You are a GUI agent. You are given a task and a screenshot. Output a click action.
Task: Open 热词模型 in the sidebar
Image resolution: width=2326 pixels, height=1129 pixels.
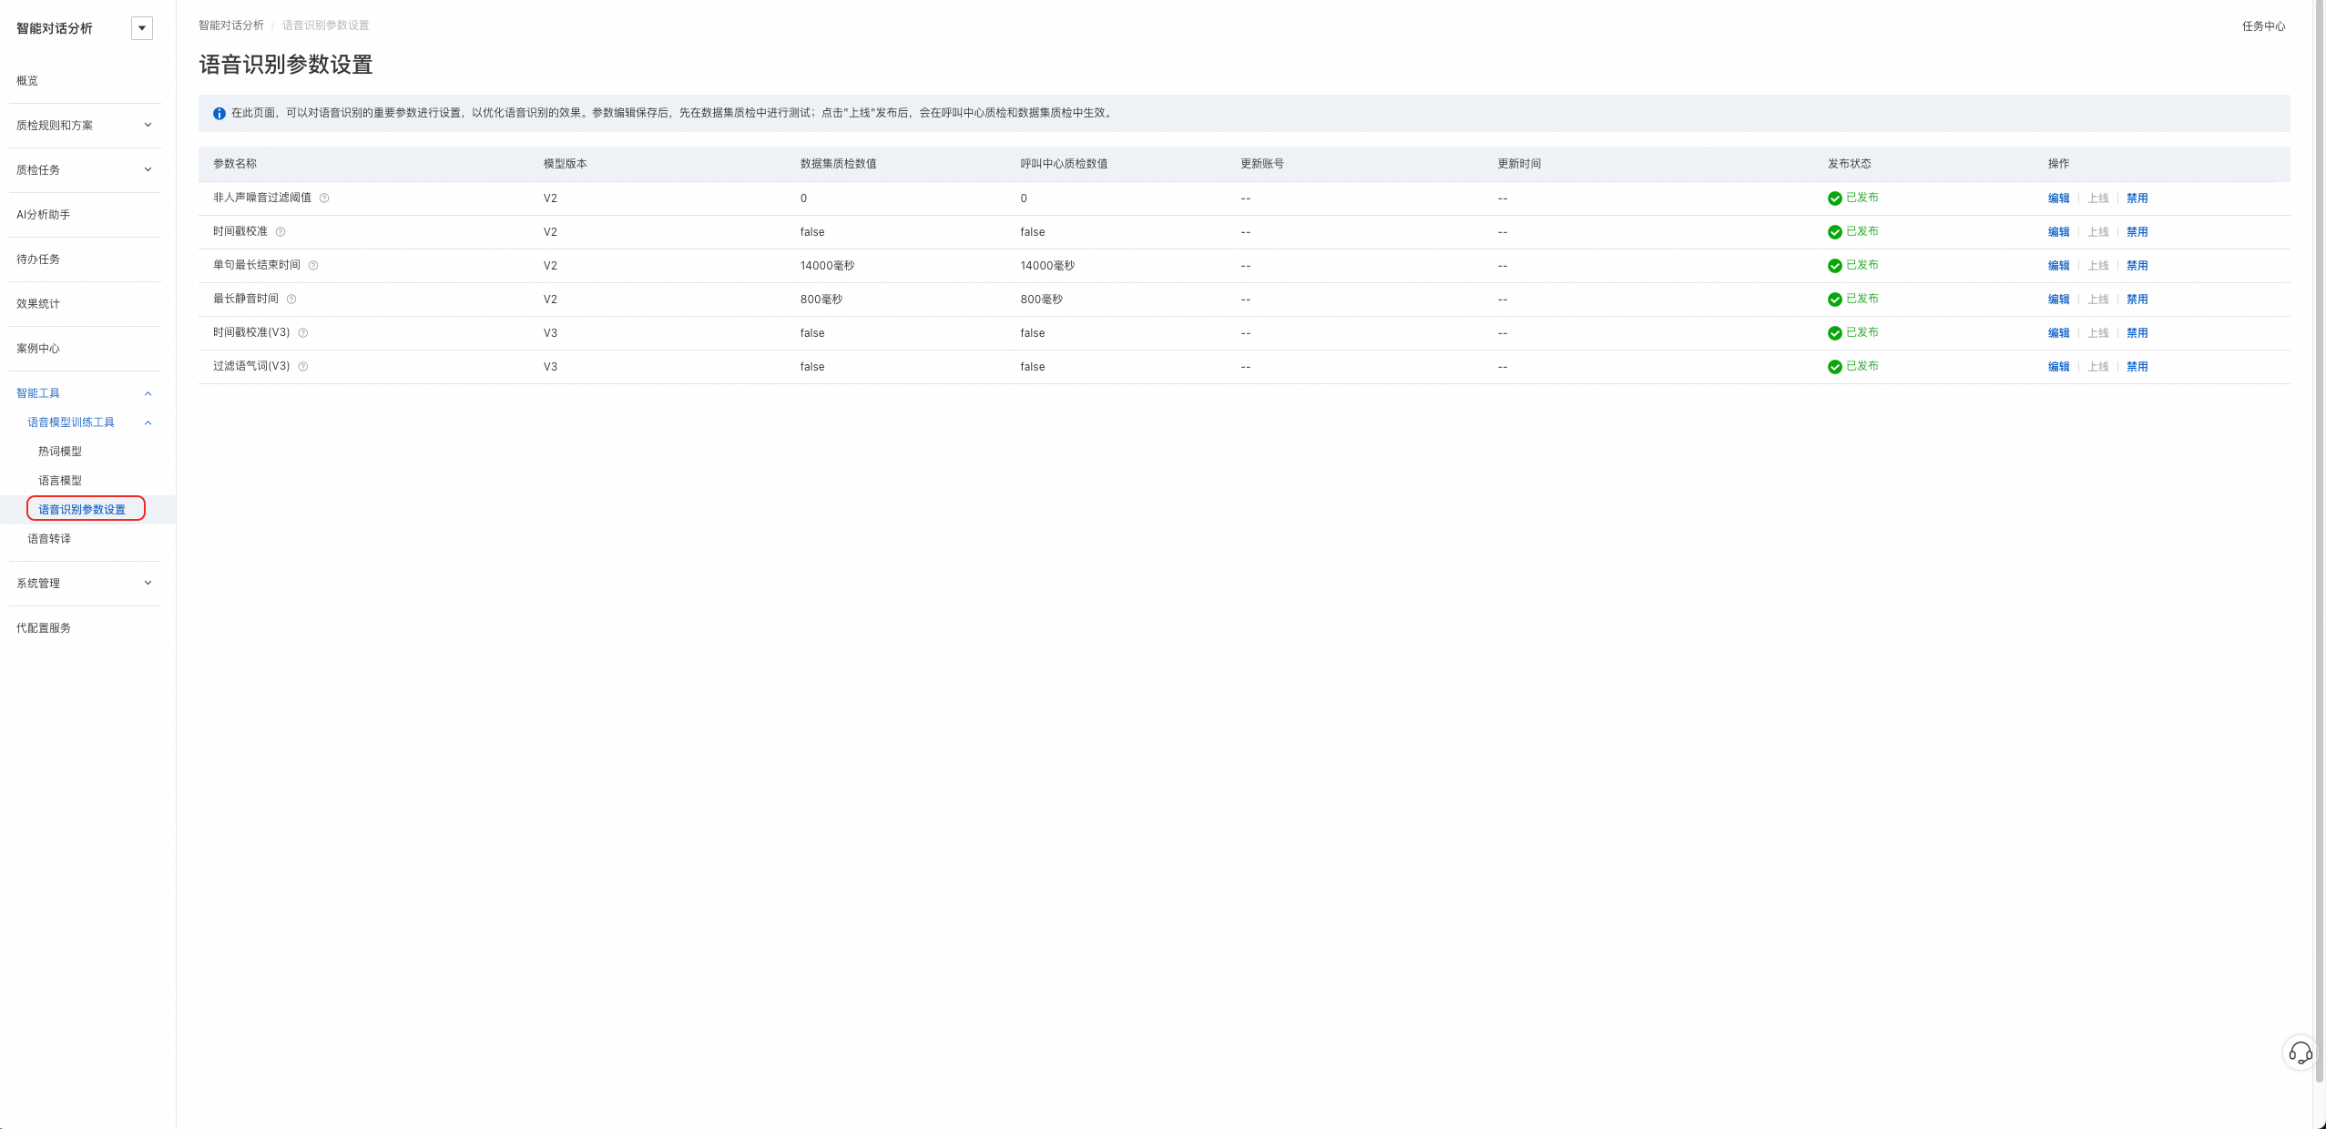pos(60,452)
